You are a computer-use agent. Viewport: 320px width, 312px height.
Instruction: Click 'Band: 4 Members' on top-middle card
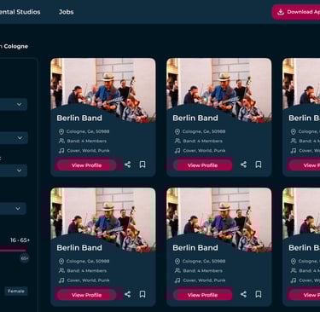pyautogui.click(x=203, y=141)
